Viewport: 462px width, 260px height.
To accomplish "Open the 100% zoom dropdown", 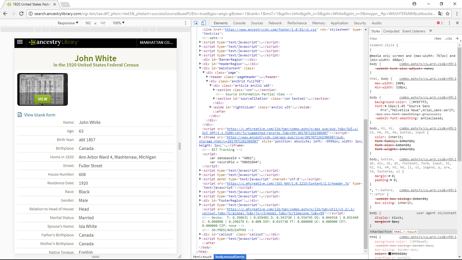I will point(118,23).
